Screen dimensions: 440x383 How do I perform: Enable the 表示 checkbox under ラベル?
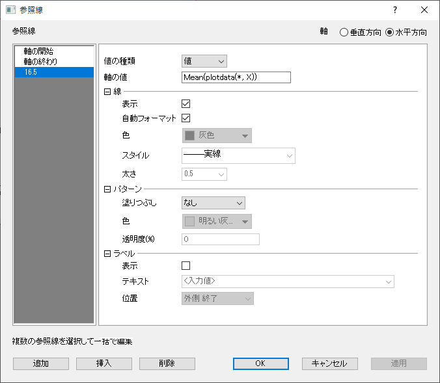point(186,265)
